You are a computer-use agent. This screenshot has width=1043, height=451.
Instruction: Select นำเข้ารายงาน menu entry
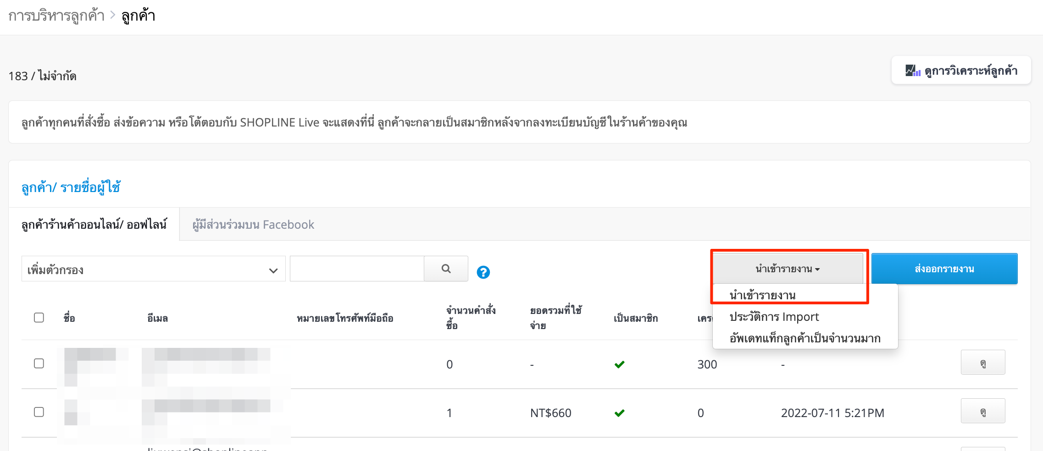762,295
